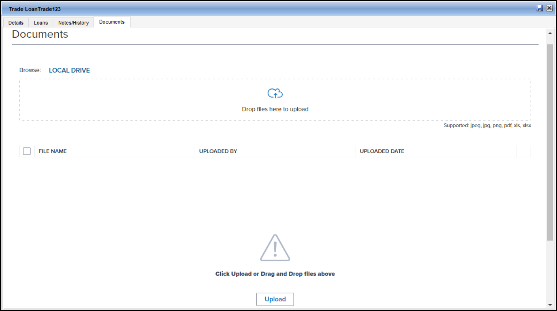Tick the select-all checkbox beside FILE NAME

(x=27, y=151)
